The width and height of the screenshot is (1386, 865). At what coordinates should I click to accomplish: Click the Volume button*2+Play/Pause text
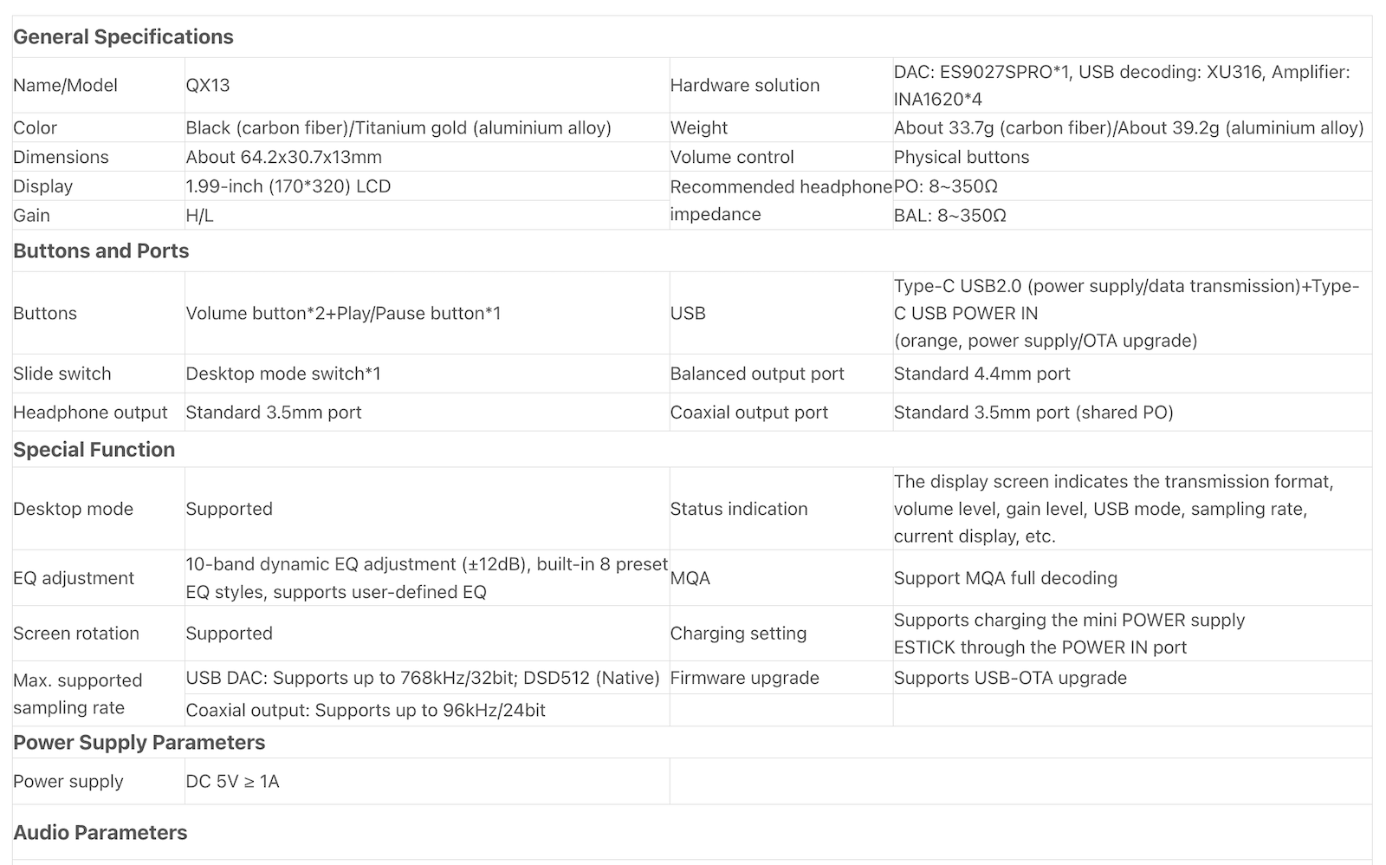[343, 313]
